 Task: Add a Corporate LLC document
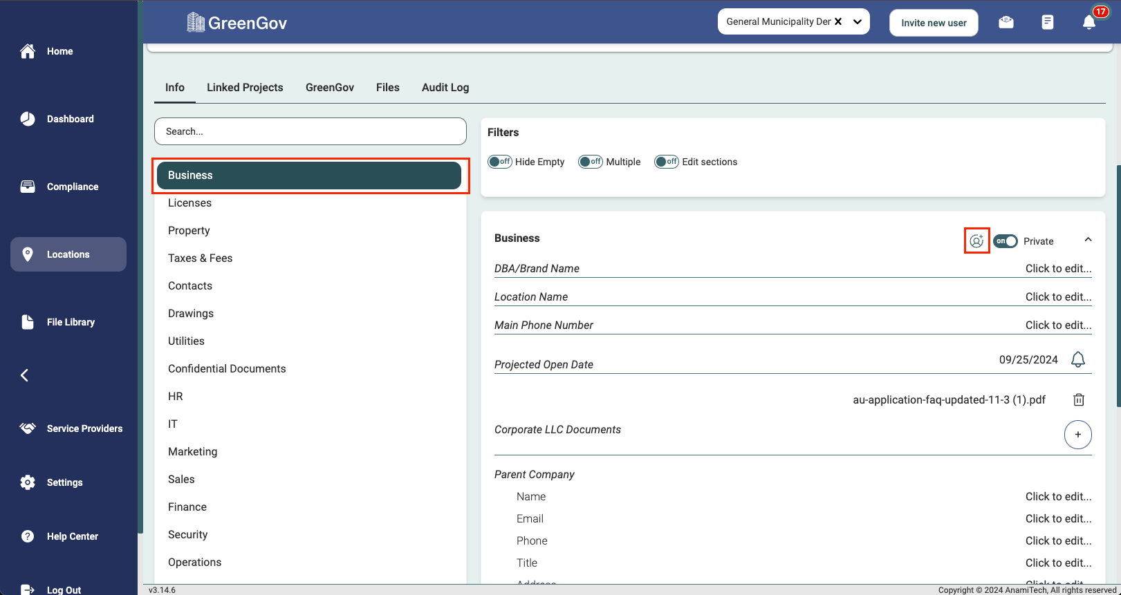click(x=1077, y=435)
